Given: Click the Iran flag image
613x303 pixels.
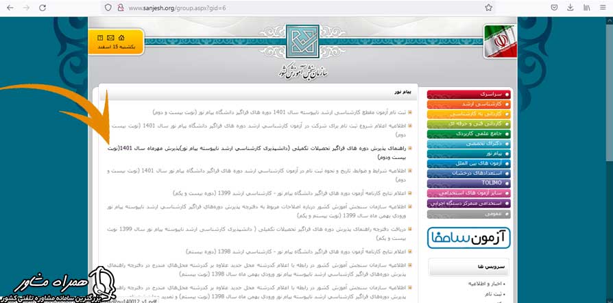Looking at the screenshot, I should (x=501, y=41).
